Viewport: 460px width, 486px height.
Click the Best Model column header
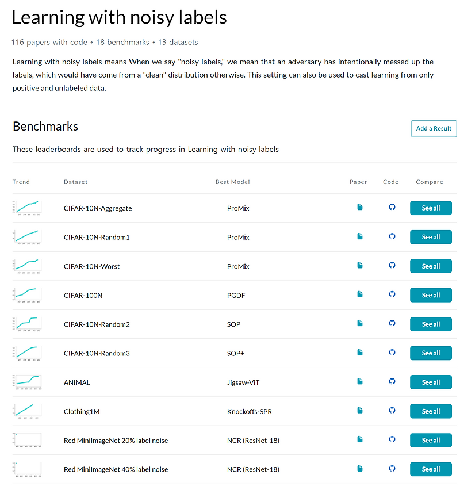(x=232, y=182)
